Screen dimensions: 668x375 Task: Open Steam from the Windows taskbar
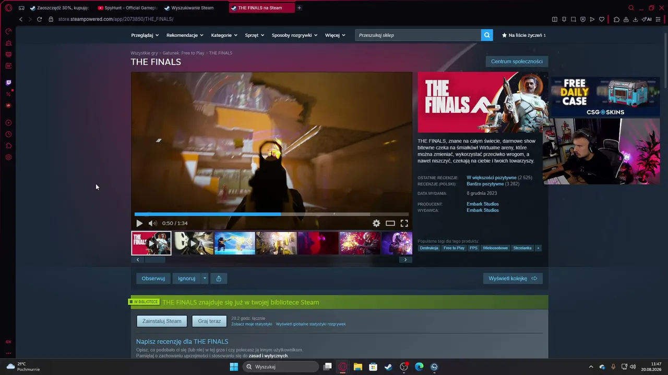click(388, 367)
